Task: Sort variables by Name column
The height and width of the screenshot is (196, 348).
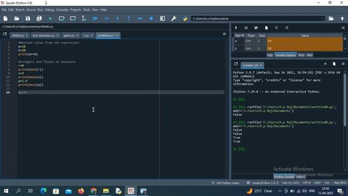Action: 239,35
